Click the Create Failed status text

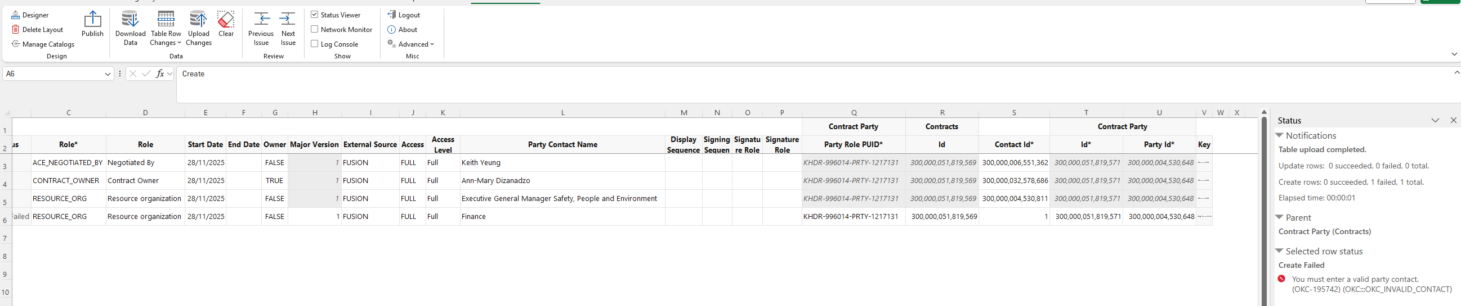(1302, 265)
